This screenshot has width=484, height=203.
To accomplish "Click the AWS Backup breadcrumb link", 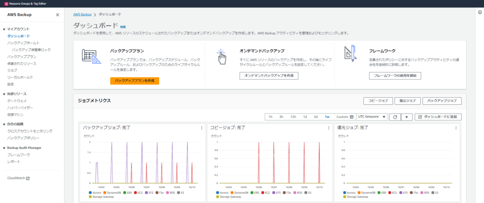I will click(82, 15).
